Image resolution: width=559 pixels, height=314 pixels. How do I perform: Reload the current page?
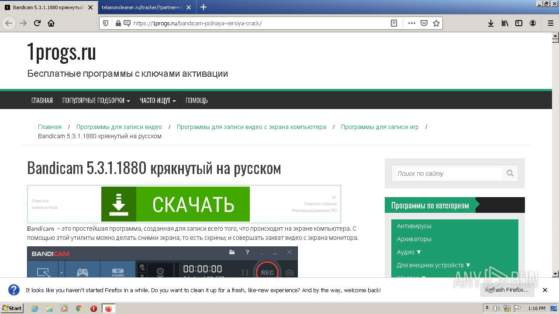click(x=38, y=24)
